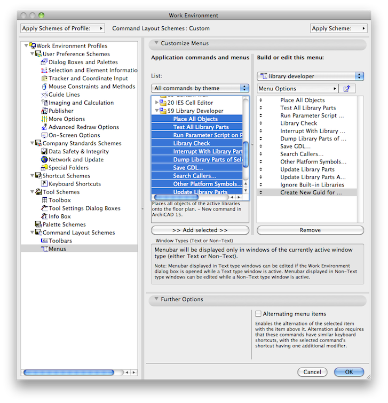This screenshot has height=403, width=388.
Task: Click the Selection and Element Information icon
Action: [44, 70]
